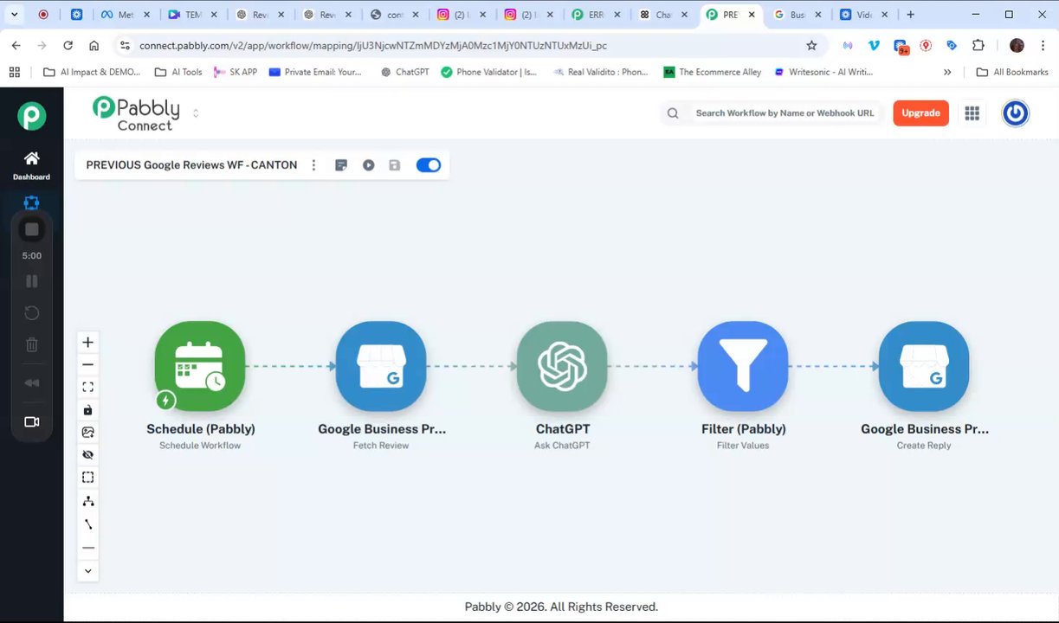Focus the Search Workflow by Name field

785,112
